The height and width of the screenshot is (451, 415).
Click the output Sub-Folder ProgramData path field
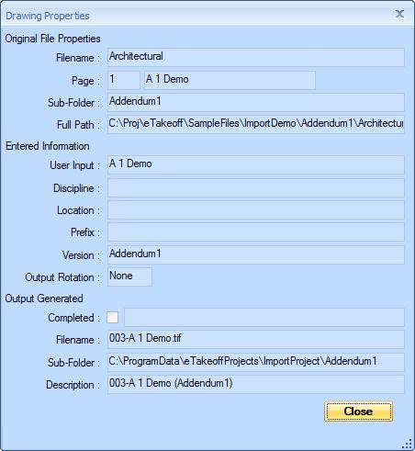(256, 362)
